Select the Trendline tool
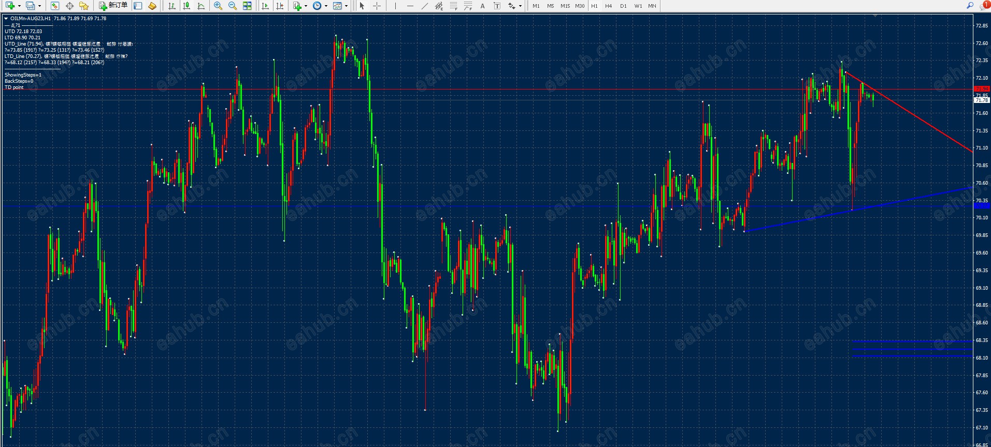The image size is (991, 447). click(424, 6)
